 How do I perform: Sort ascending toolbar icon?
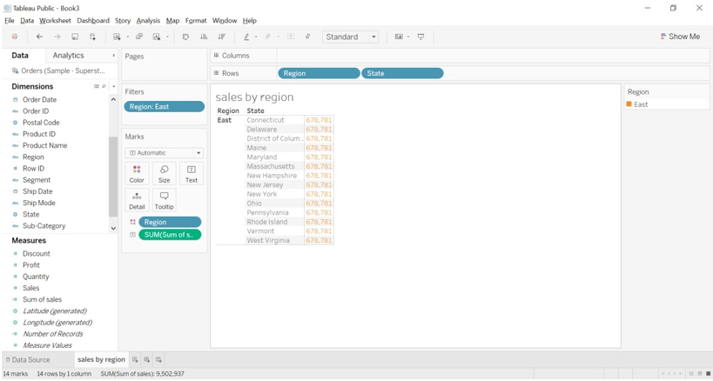point(204,37)
